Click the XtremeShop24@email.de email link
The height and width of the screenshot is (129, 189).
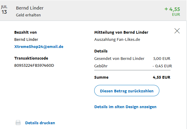pyautogui.click(x=39, y=47)
